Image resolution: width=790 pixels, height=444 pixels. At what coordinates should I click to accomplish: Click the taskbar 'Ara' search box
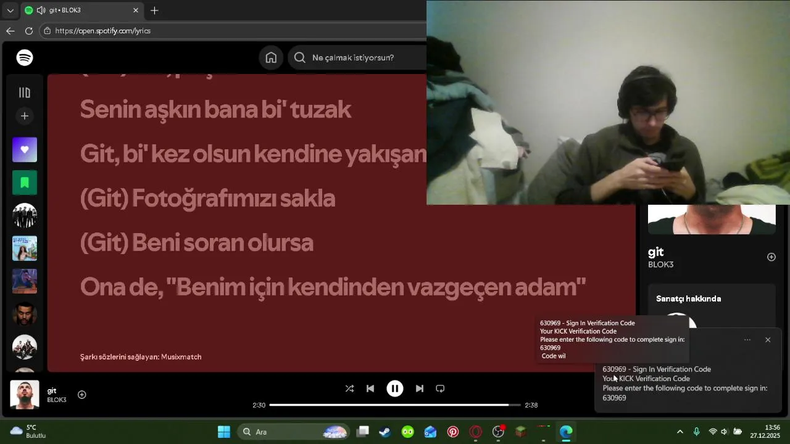tap(293, 432)
